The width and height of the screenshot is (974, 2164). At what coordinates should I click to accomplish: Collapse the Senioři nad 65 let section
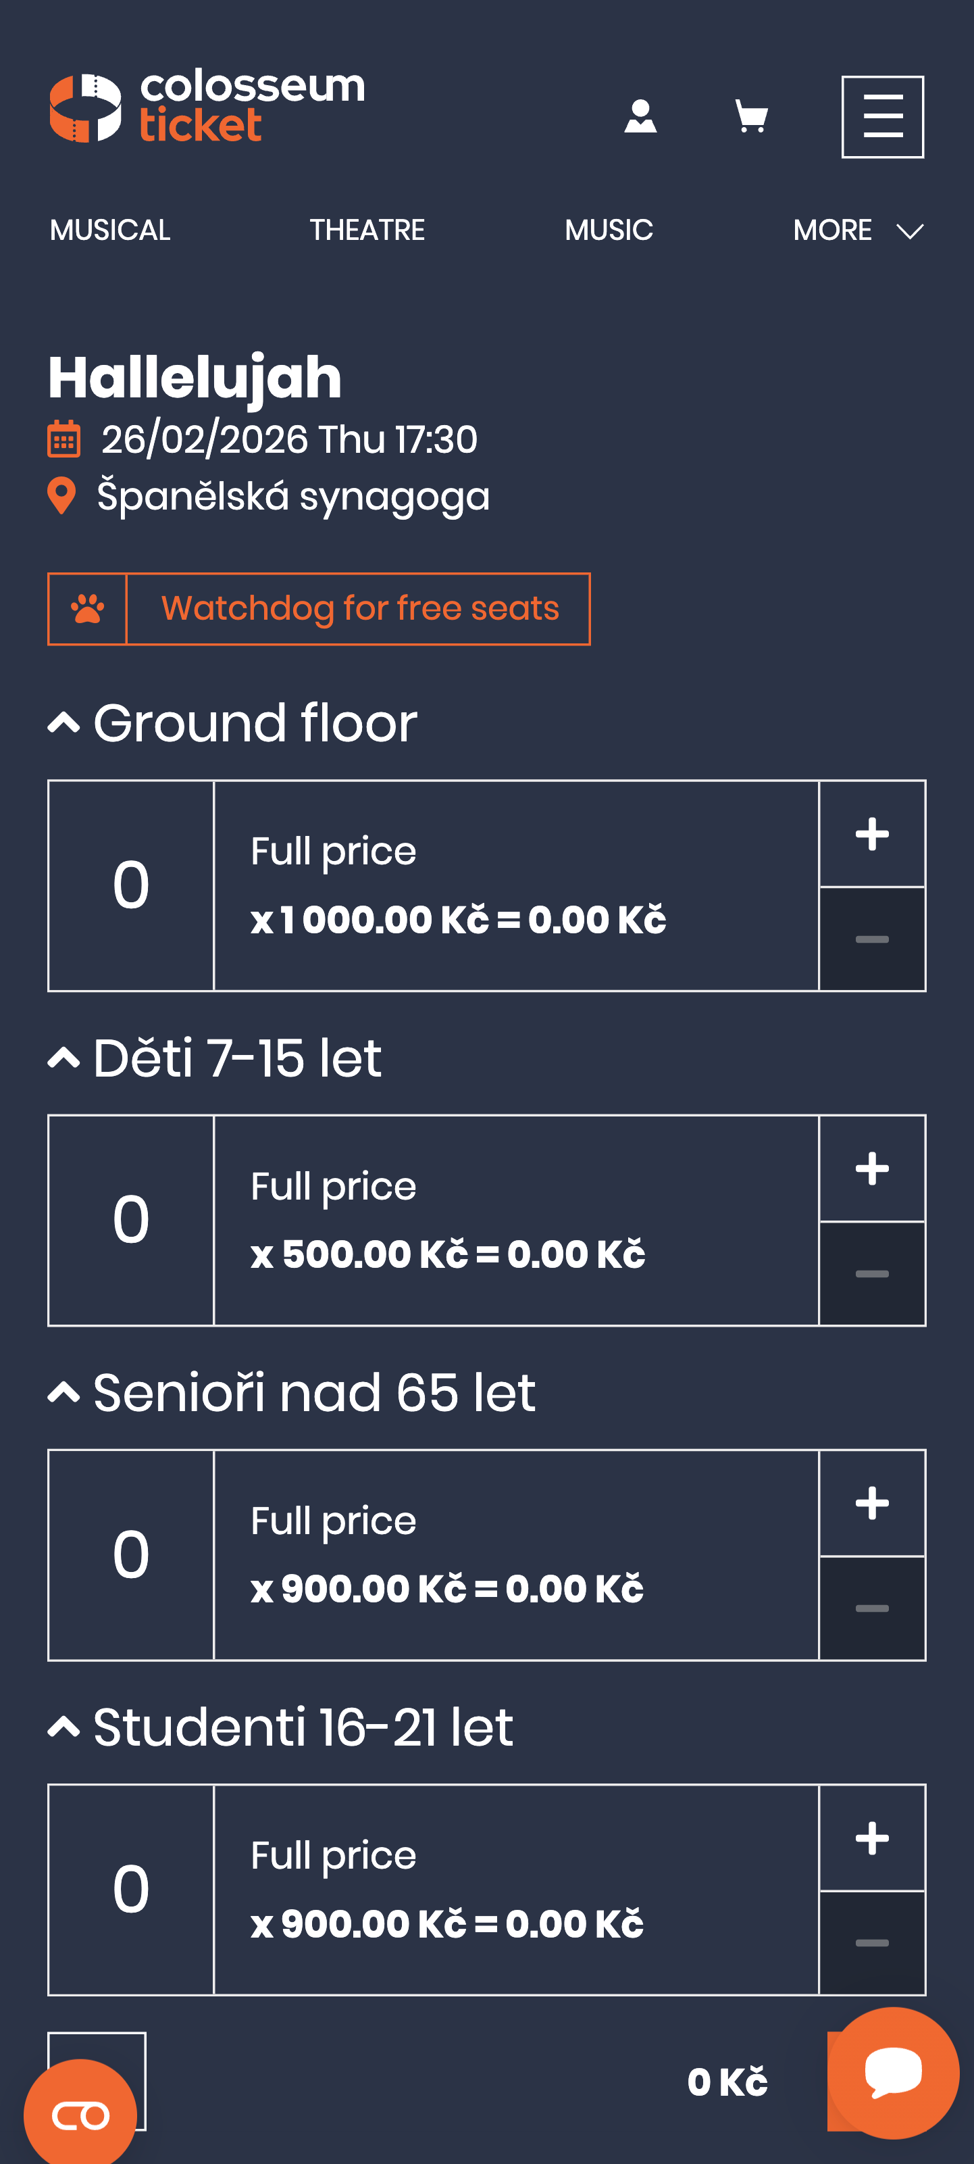[63, 1392]
